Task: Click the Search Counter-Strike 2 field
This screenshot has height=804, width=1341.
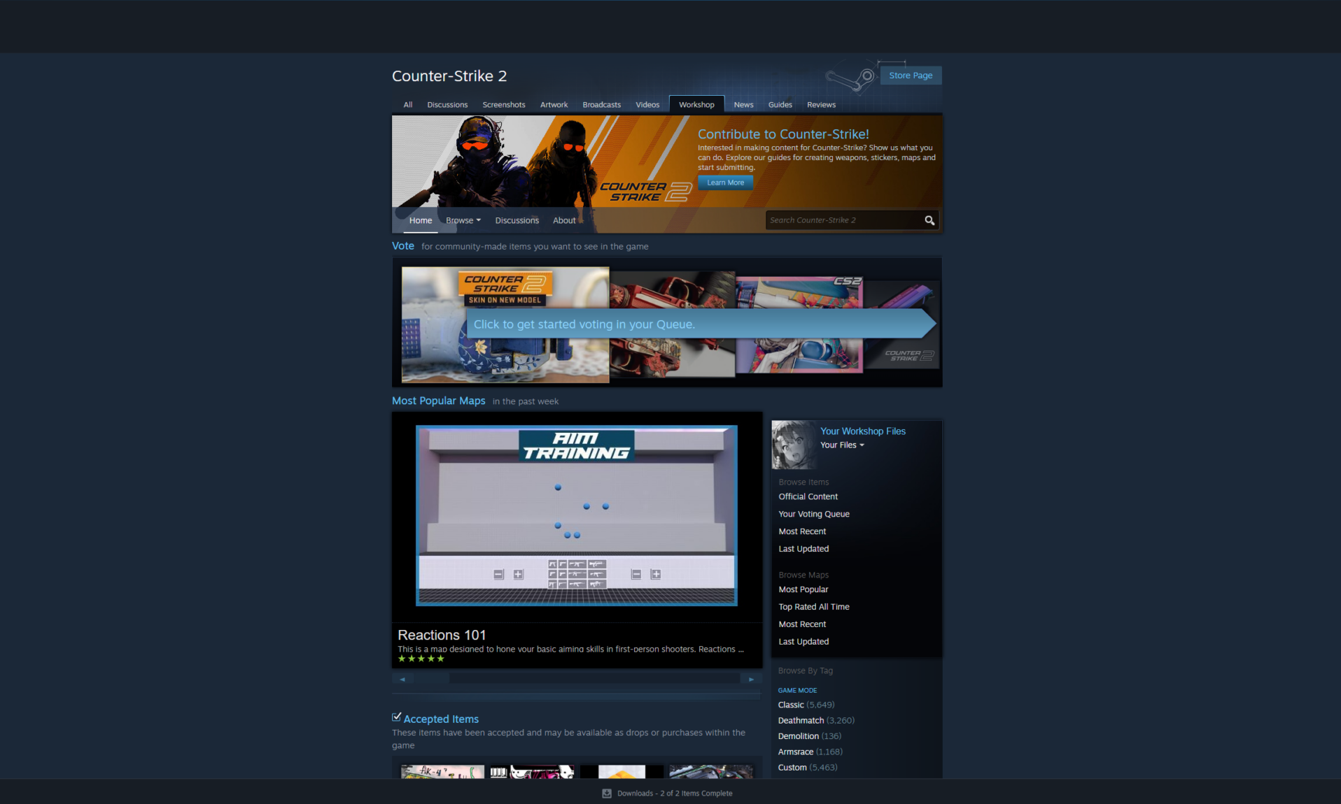Action: pos(843,220)
